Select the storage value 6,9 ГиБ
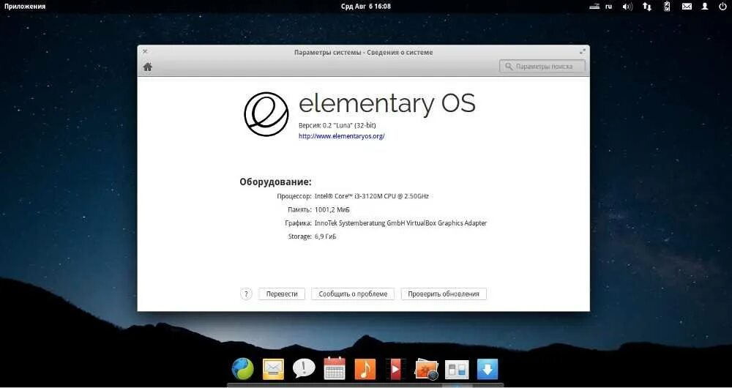 click(x=326, y=236)
